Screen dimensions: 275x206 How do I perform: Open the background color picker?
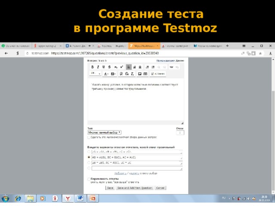click(x=113, y=74)
